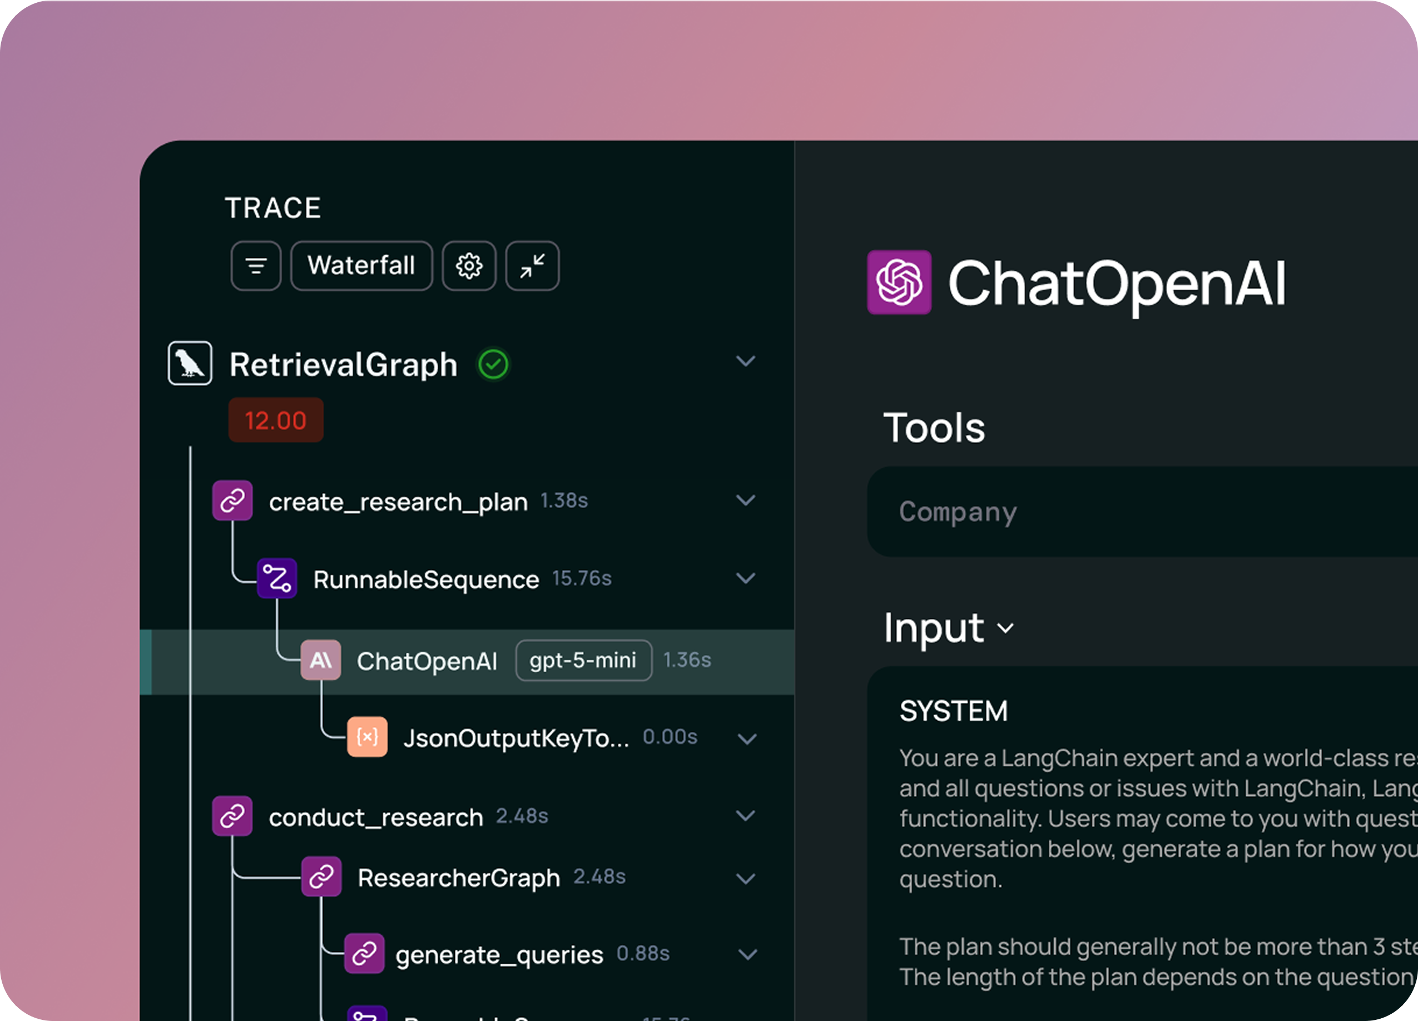Select the ChatOpenAI gpt-5-mini trace row
The width and height of the screenshot is (1418, 1021).
[427, 661]
